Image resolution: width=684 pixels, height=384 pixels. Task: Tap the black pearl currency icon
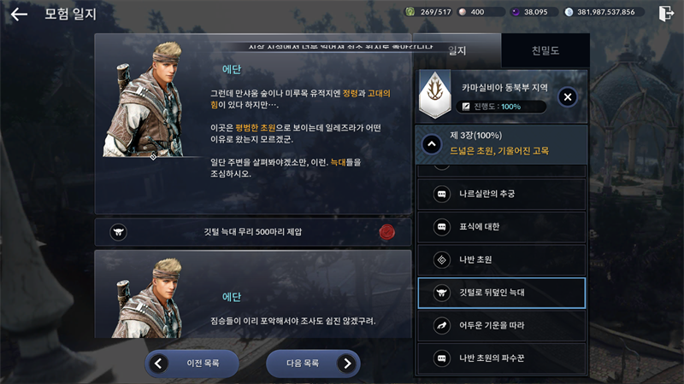(x=516, y=12)
